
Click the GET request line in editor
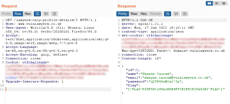click(x=51, y=20)
